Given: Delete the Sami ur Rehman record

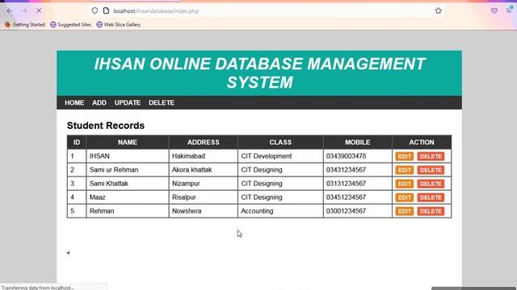Looking at the screenshot, I should point(431,170).
